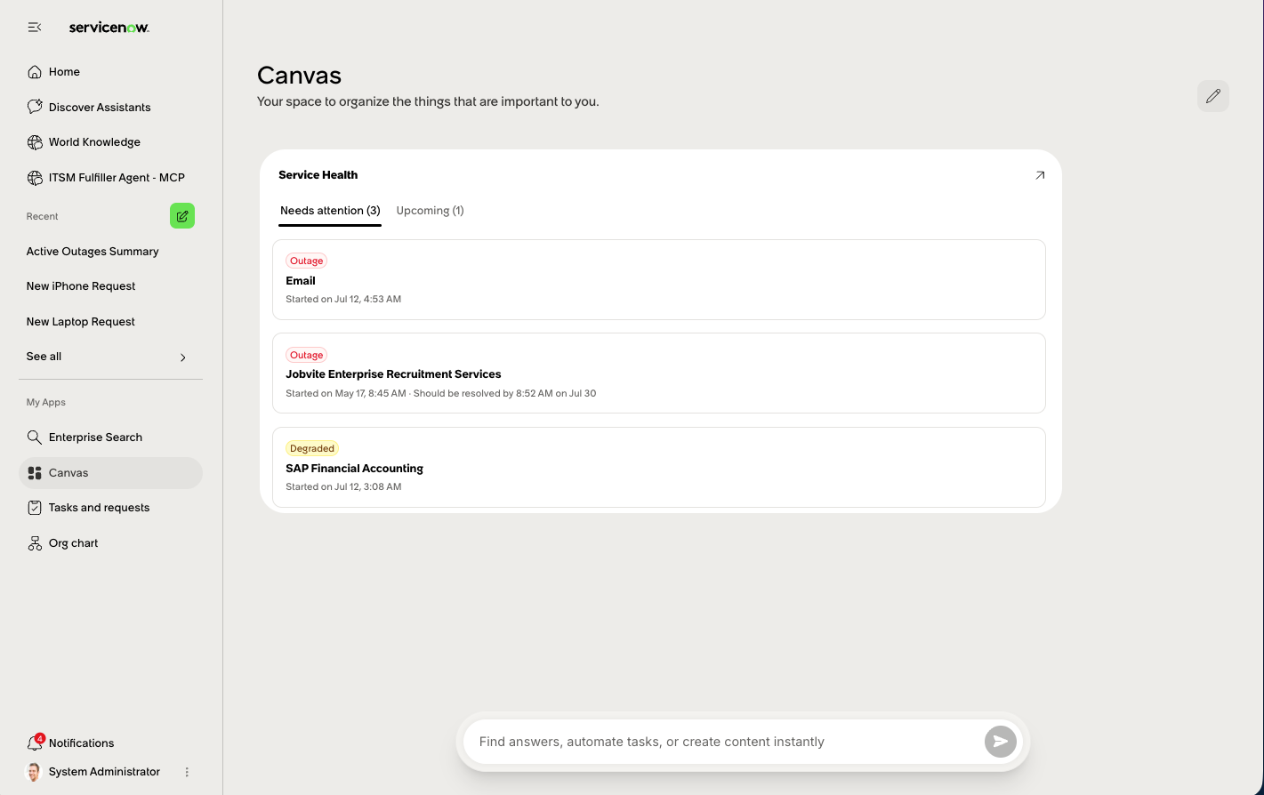The height and width of the screenshot is (795, 1264).
Task: Open ITSM Fulfiller Agent - MCP
Action: (110, 178)
